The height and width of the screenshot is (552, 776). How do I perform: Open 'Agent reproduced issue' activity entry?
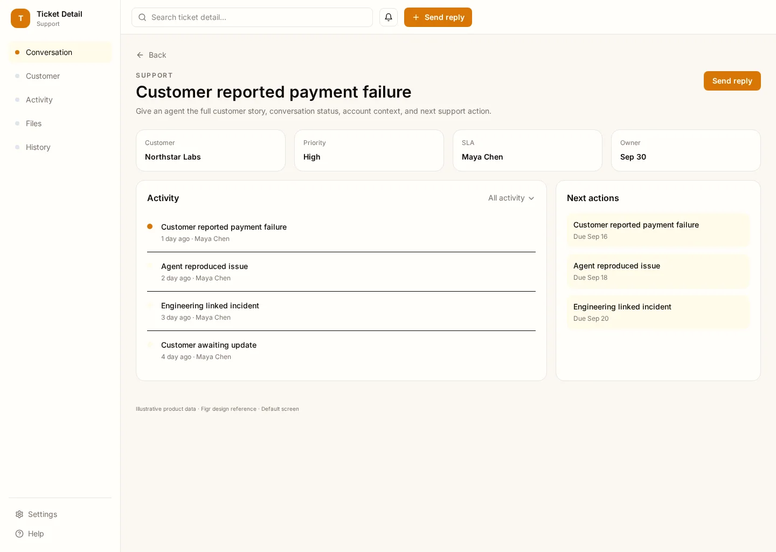point(341,272)
